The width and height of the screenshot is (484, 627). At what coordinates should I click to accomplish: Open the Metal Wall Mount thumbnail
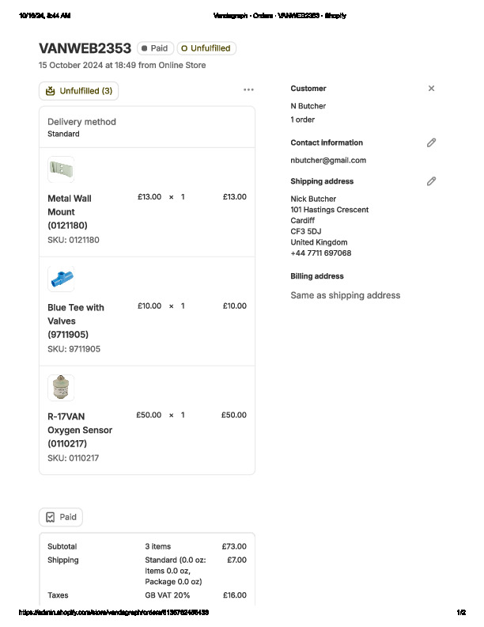[x=61, y=169]
